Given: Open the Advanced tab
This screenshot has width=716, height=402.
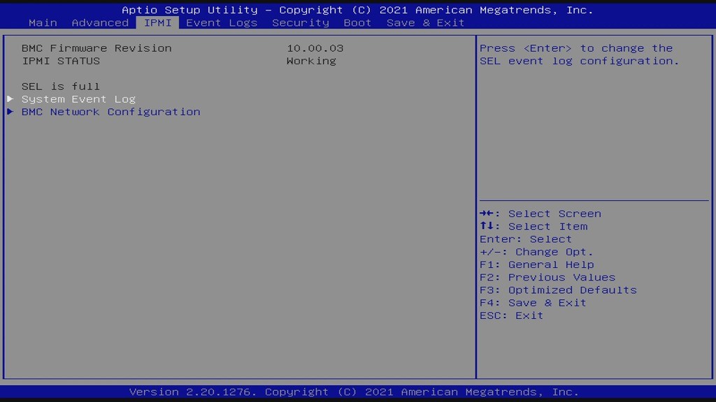Looking at the screenshot, I should click(x=100, y=23).
